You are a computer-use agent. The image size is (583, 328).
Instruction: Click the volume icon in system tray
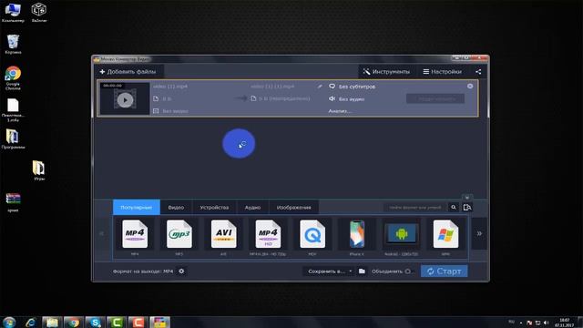click(x=546, y=323)
